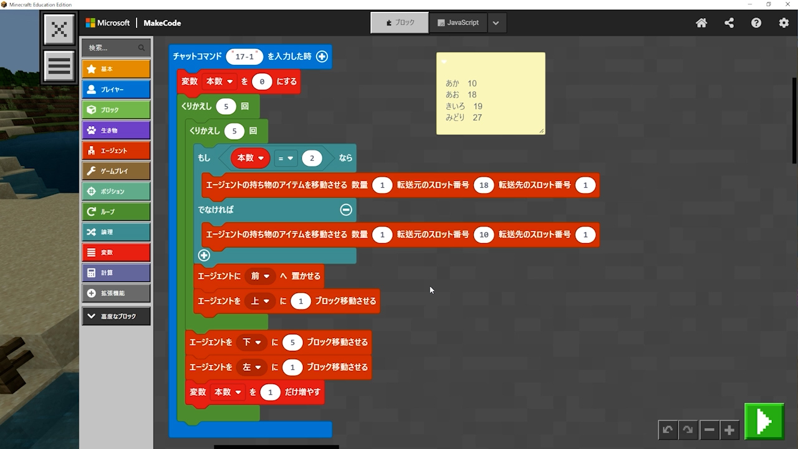Add a branch with the plus under でなければ
798x449 pixels.
tap(204, 255)
